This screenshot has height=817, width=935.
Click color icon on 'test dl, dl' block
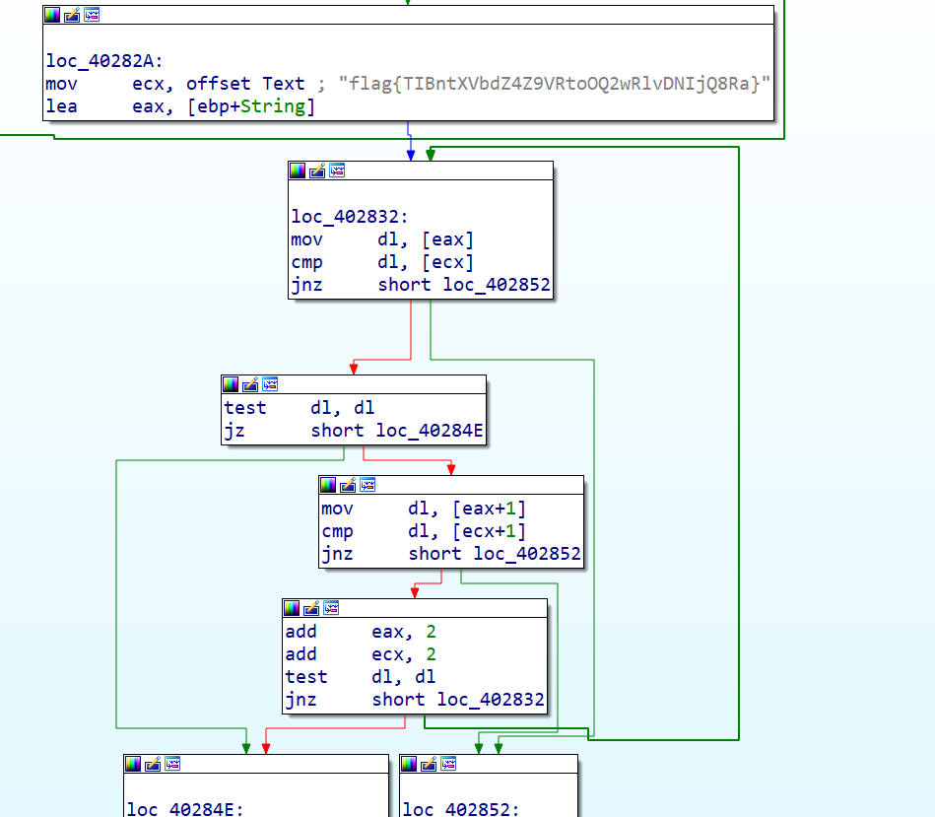[231, 384]
